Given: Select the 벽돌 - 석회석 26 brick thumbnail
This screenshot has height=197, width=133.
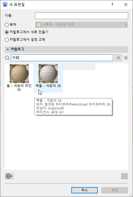Looking at the screenshot, I should pos(48,74).
